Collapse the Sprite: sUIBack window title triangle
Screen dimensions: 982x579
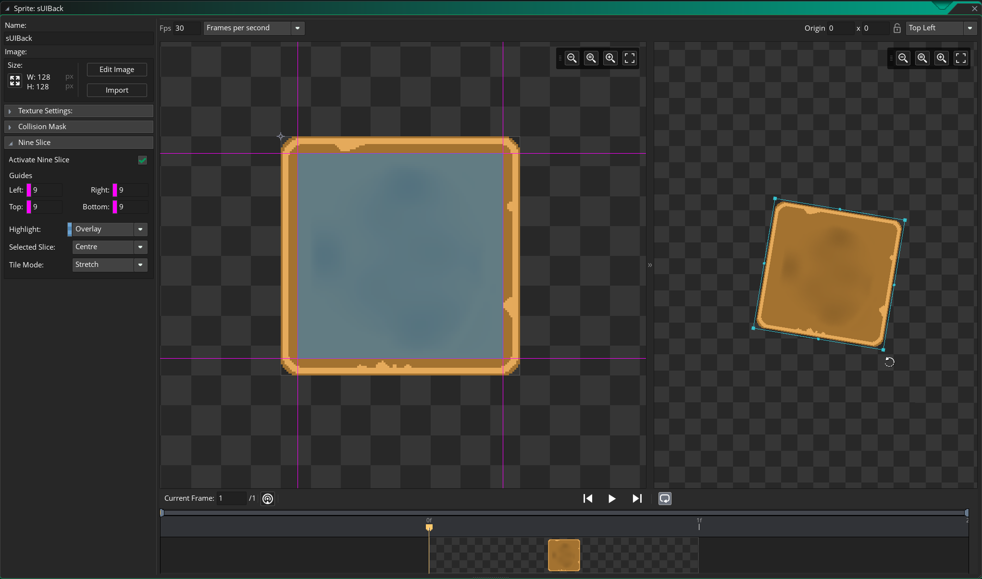coord(7,9)
